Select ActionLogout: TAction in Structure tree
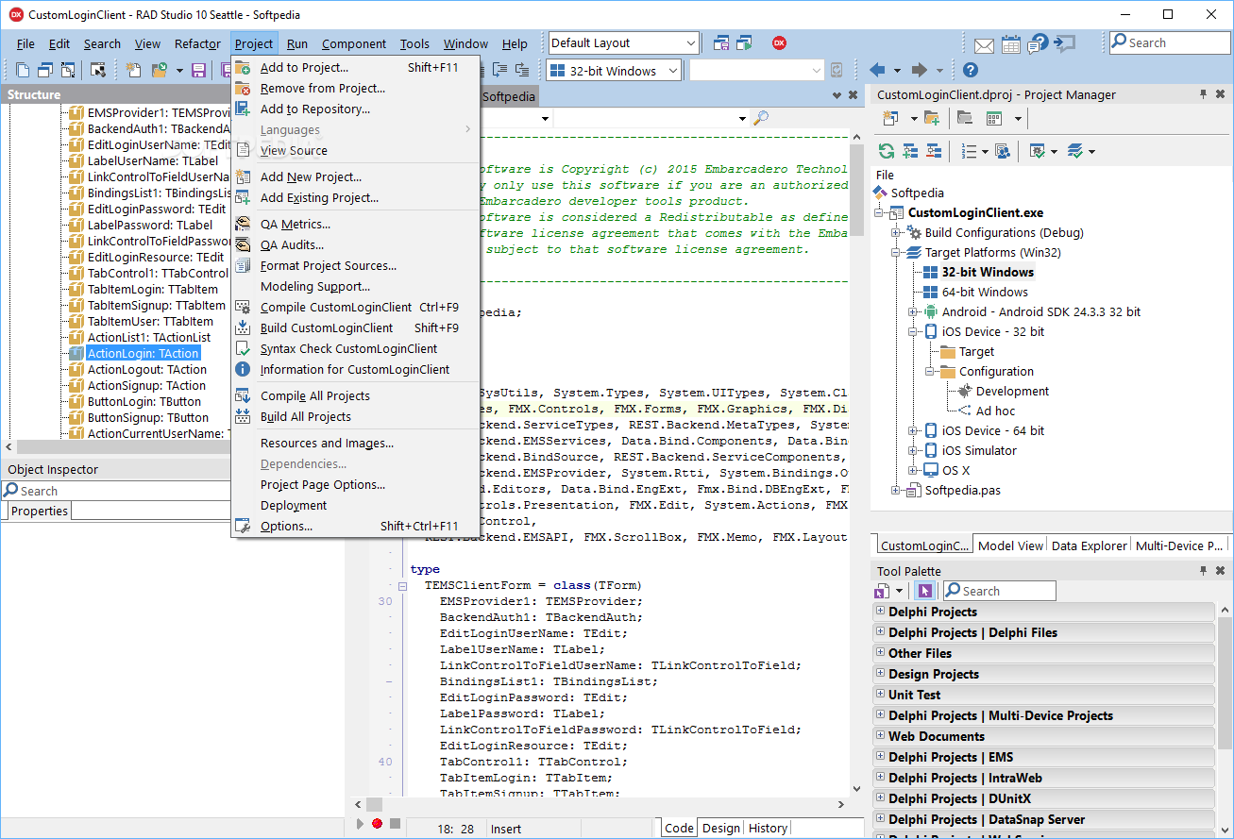Viewport: 1234px width, 839px height. pos(147,369)
